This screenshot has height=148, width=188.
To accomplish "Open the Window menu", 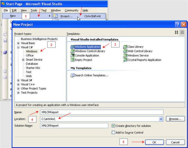I will [x=56, y=10].
